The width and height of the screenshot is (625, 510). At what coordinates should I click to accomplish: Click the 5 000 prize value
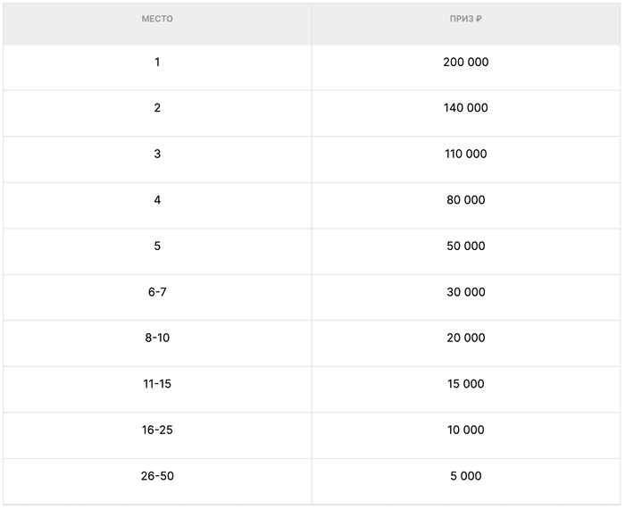(x=466, y=476)
